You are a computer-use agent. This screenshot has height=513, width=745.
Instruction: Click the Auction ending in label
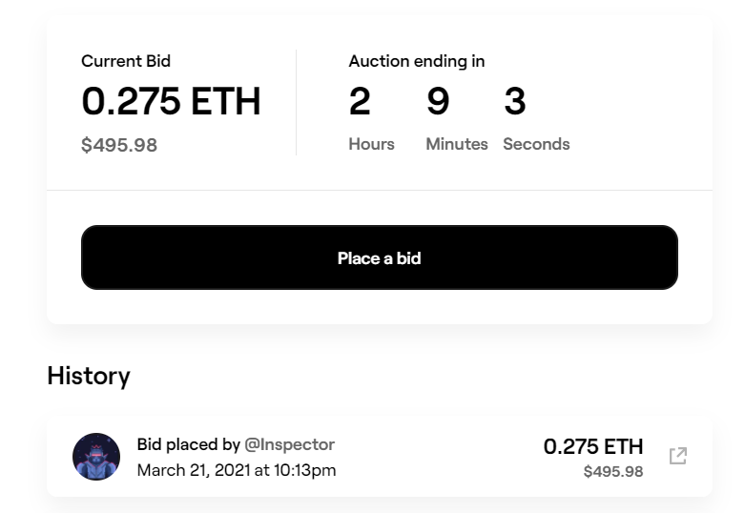coord(417,61)
